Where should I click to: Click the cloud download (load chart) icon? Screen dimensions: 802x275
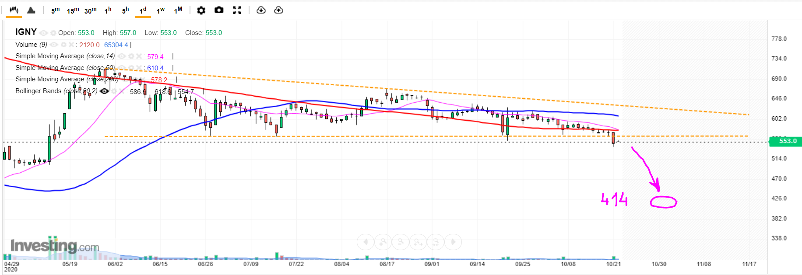[x=261, y=10]
